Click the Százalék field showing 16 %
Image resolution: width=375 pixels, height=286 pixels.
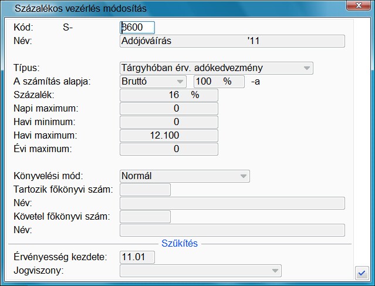(169, 95)
